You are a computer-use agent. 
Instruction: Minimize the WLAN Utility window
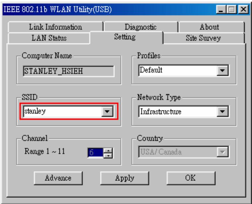tap(221, 9)
